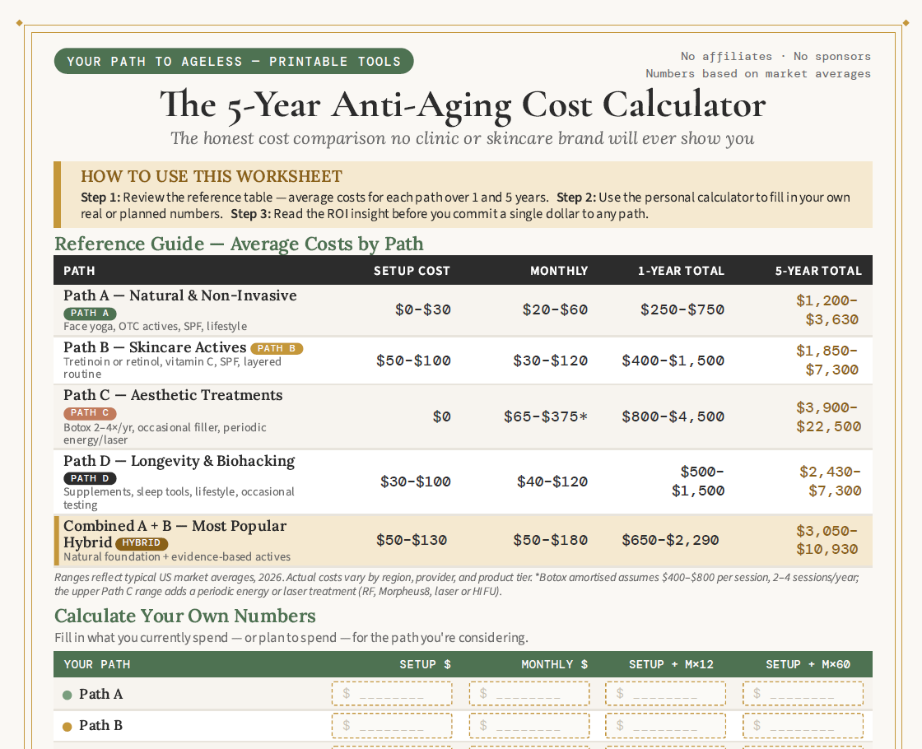
Task: Click Path A monthly '$20-$60'
Action: 555,309
